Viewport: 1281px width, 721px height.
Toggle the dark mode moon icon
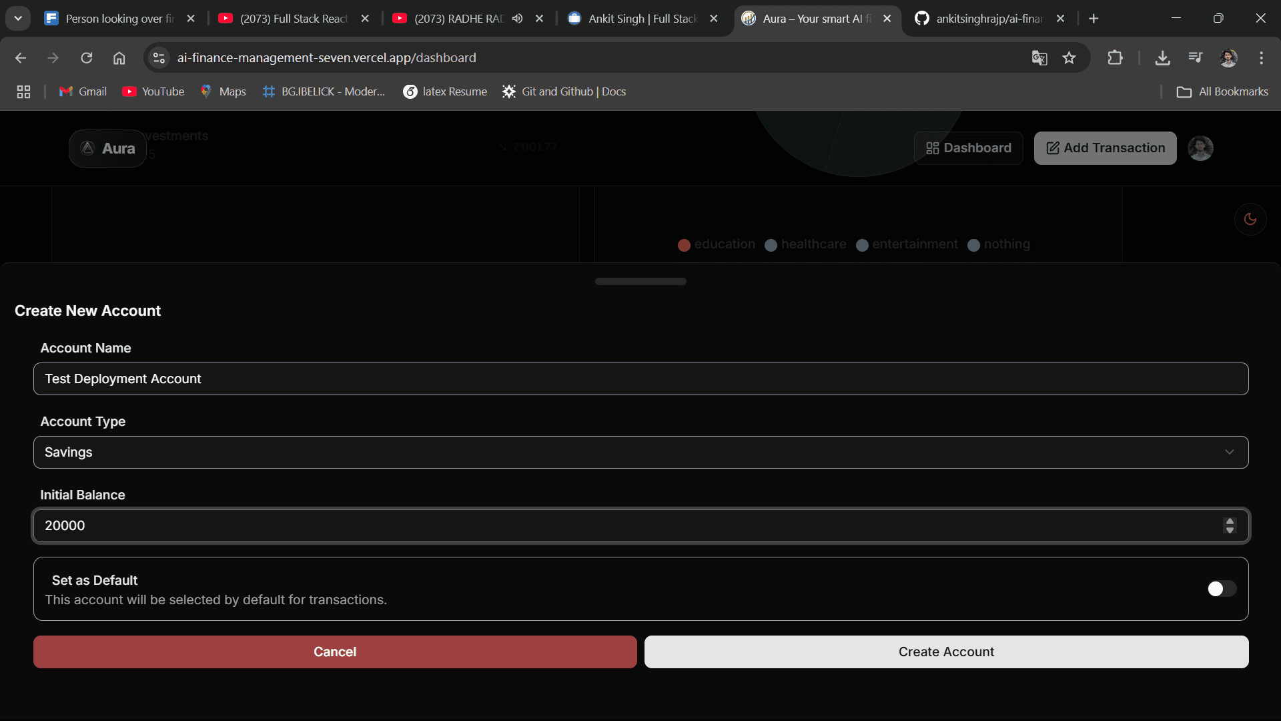pos(1250,219)
